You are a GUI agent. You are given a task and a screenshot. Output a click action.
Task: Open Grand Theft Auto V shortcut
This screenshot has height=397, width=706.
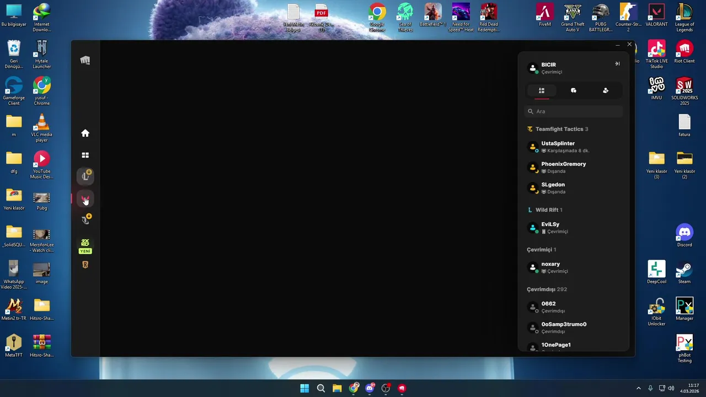573,18
